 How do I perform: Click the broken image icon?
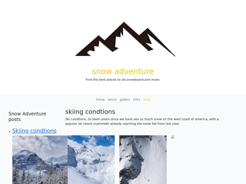[173, 137]
